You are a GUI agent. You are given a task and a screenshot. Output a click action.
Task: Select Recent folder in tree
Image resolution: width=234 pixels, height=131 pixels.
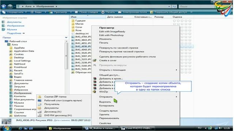[x=18, y=70]
